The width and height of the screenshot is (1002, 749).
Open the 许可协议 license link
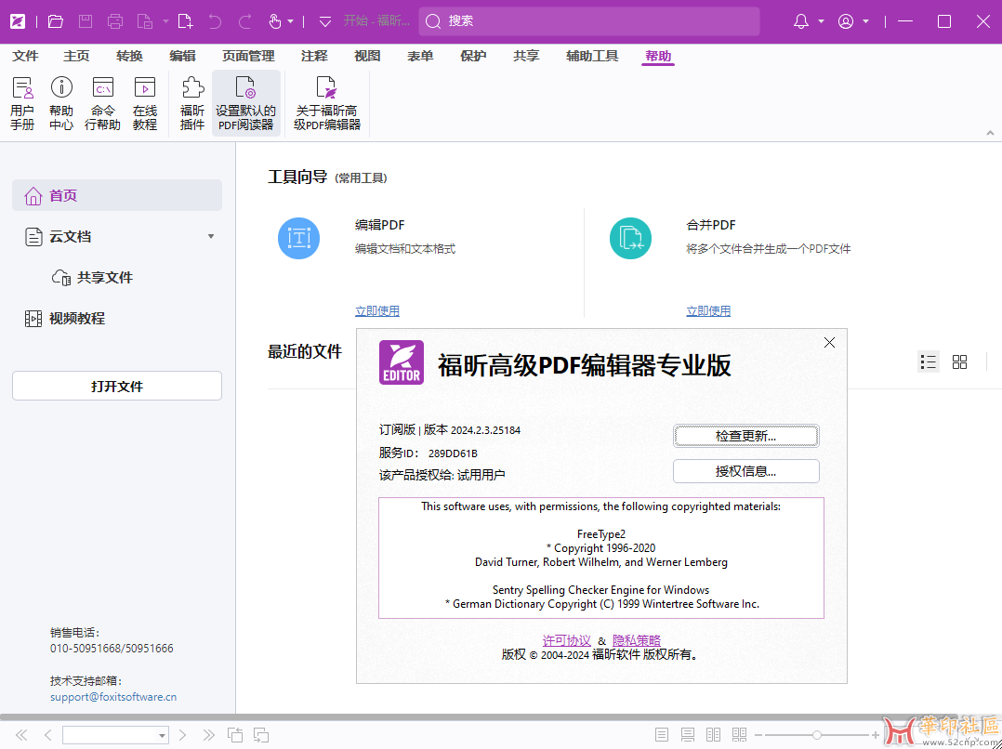[x=567, y=640]
